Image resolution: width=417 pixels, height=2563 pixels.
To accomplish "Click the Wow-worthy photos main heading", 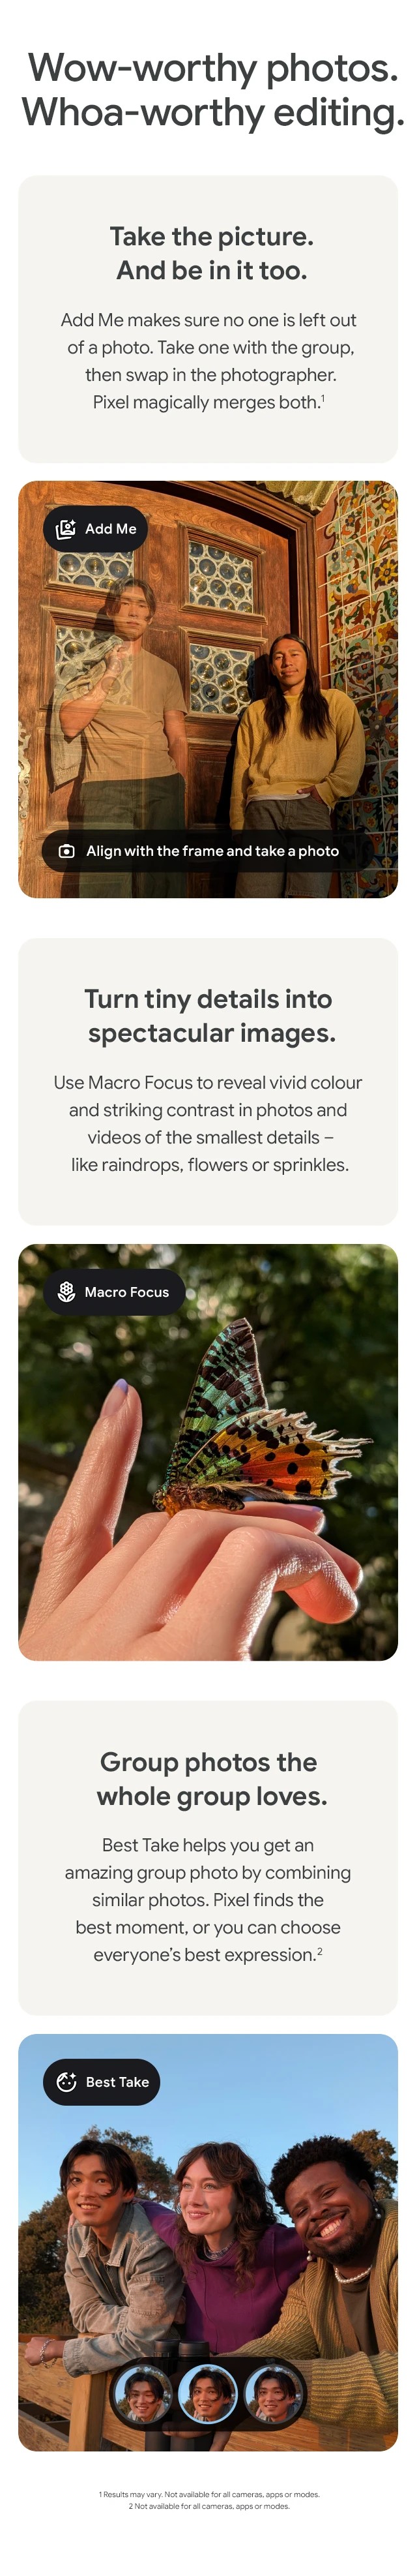I will click(x=212, y=89).
